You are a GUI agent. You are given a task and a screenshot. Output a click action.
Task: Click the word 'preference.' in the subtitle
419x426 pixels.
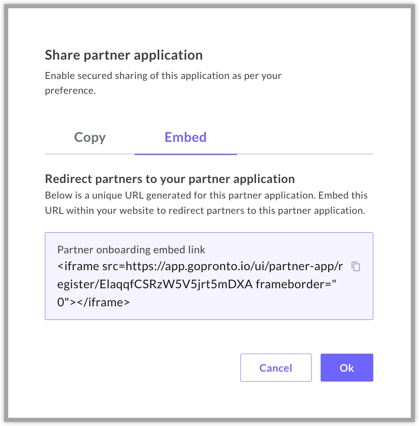tap(70, 90)
